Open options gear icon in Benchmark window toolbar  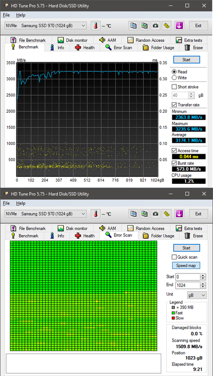click(167, 26)
